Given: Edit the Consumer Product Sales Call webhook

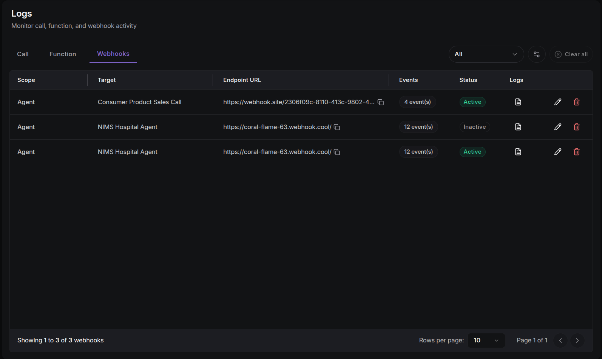Looking at the screenshot, I should pos(558,102).
